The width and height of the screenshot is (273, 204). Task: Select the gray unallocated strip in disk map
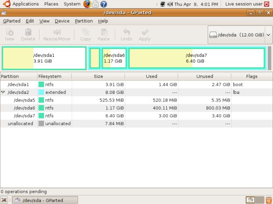[269, 58]
